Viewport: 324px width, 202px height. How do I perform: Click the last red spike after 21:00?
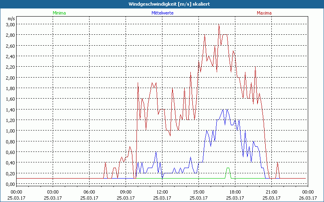(x=277, y=163)
